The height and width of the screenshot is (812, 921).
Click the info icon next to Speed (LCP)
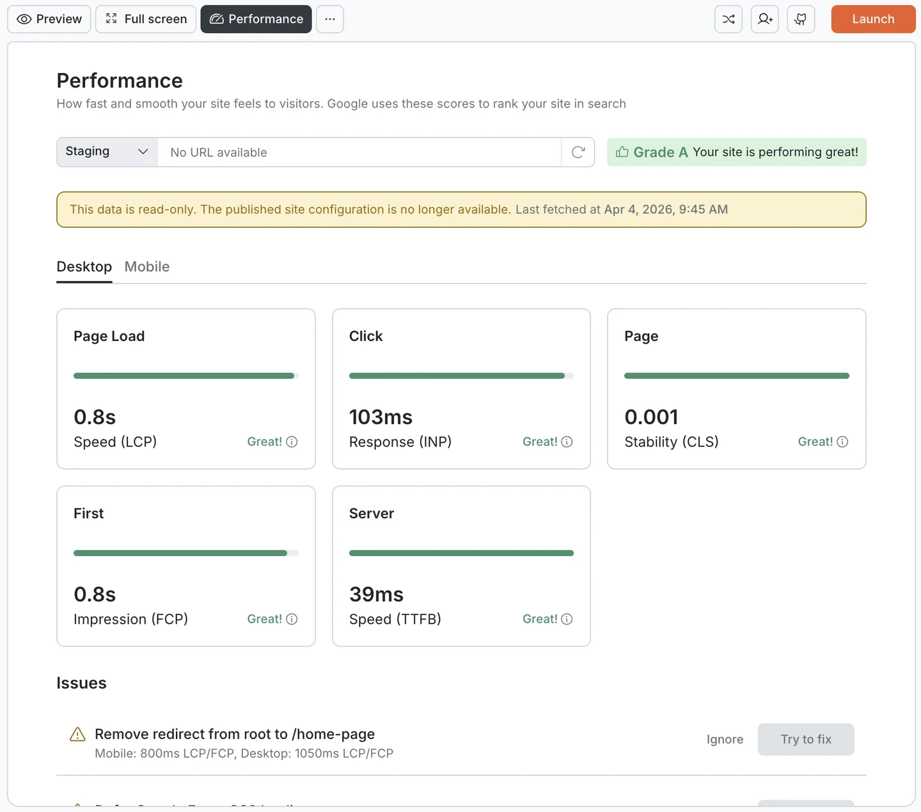tap(292, 442)
